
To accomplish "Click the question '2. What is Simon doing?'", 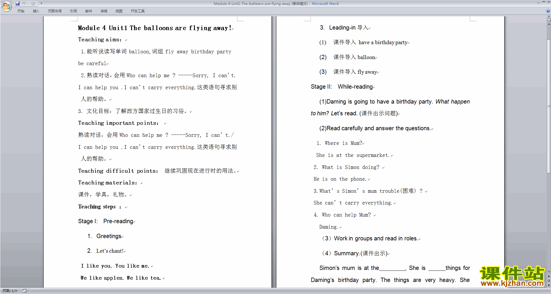I will tap(346, 168).
